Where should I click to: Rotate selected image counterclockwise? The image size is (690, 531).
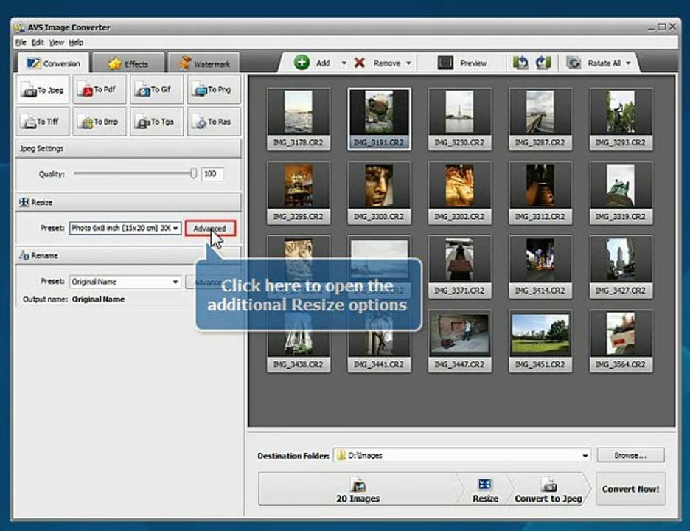coord(520,63)
